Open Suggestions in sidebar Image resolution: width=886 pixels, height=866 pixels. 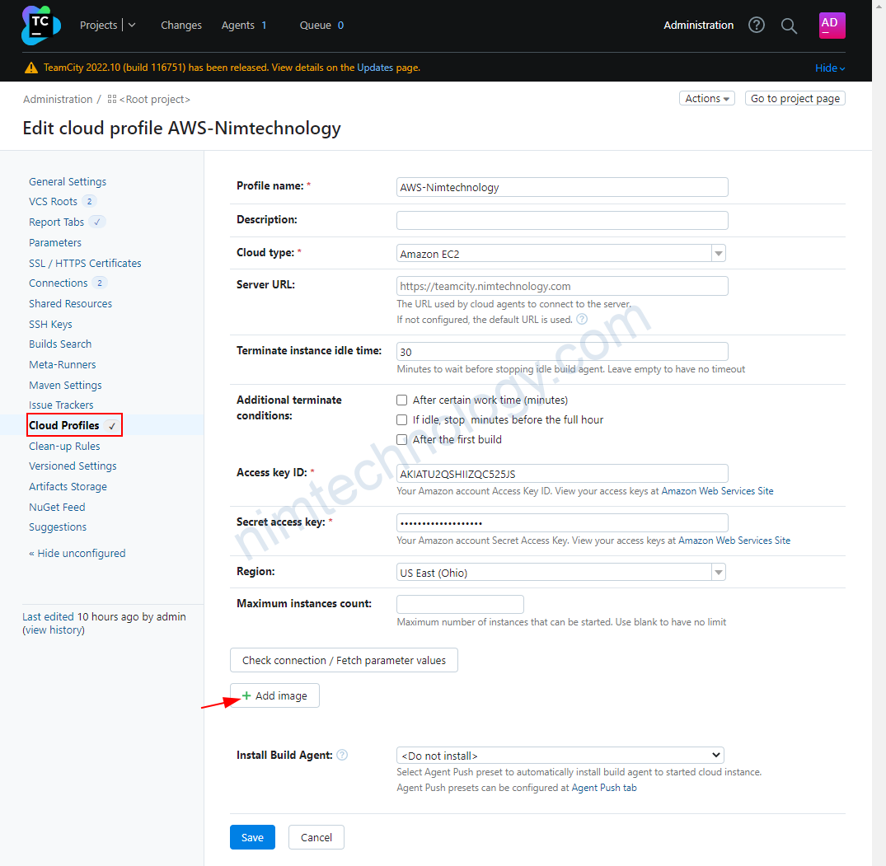pyautogui.click(x=58, y=527)
